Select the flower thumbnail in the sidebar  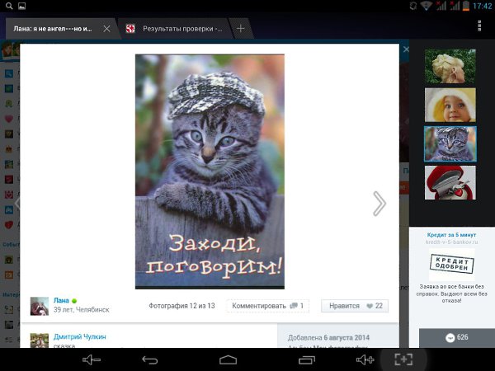pyautogui.click(x=450, y=66)
